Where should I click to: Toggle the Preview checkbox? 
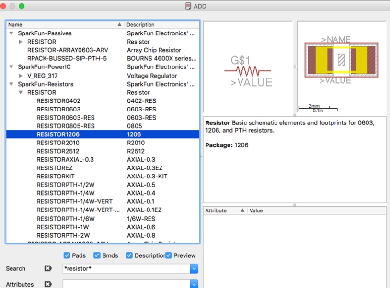coord(168,255)
